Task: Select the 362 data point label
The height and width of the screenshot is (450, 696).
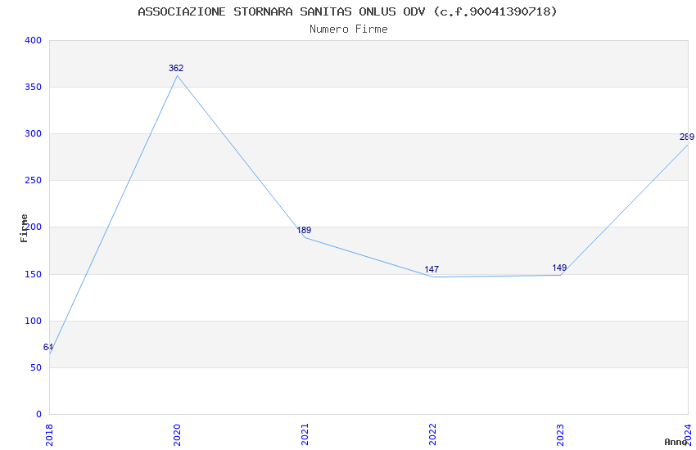Action: 176,68
